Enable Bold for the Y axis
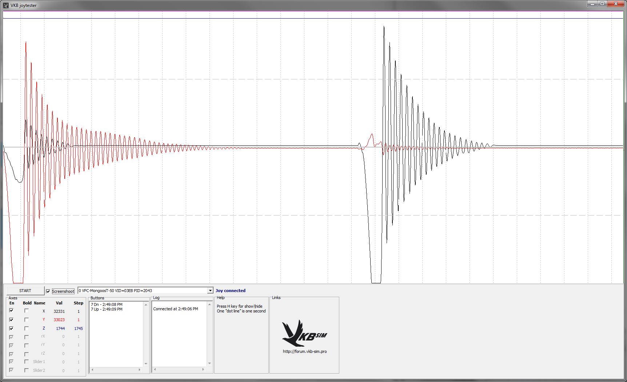Screen dimensions: 627x382 tap(27, 319)
